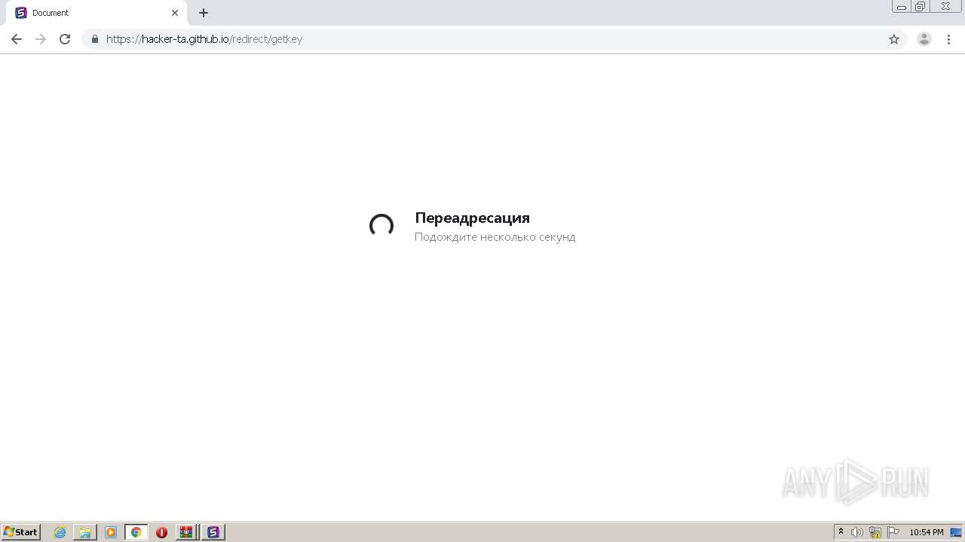Open a new tab with plus button
This screenshot has height=542, width=965.
(204, 13)
